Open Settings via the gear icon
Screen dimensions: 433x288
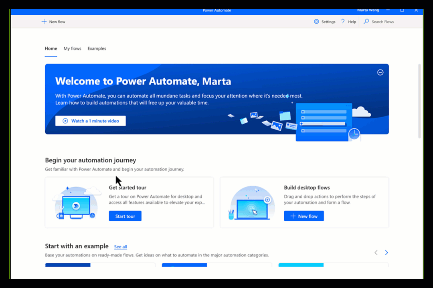(x=324, y=22)
